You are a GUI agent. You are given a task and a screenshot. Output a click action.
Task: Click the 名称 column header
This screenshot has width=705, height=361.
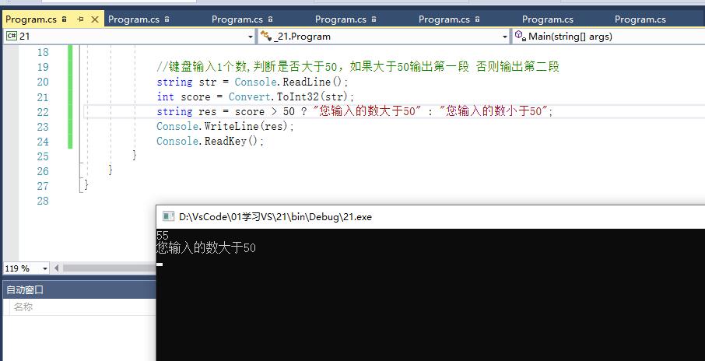coord(23,307)
